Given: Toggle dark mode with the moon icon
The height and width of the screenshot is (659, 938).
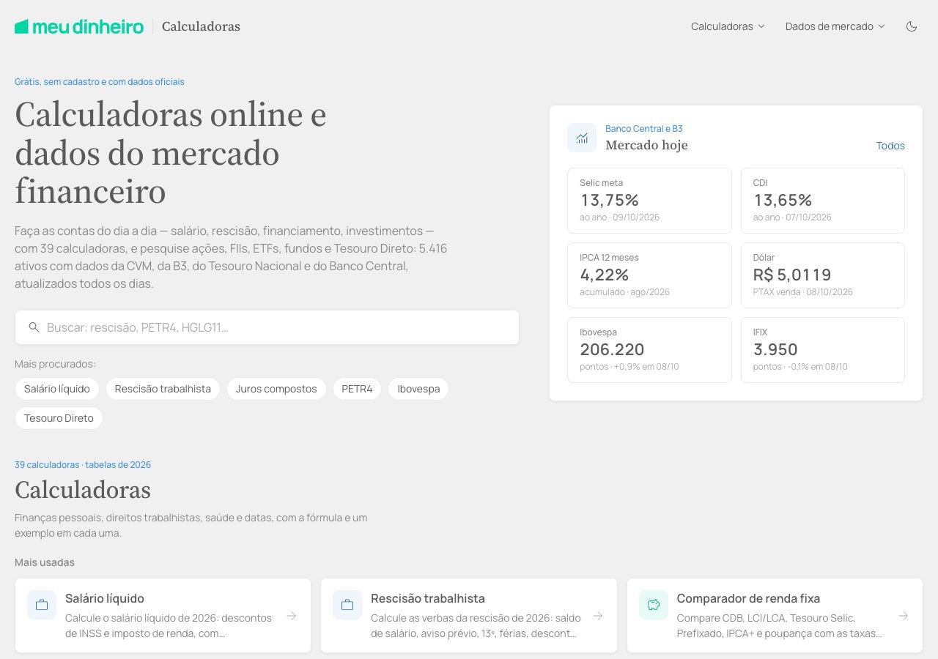Looking at the screenshot, I should (912, 26).
